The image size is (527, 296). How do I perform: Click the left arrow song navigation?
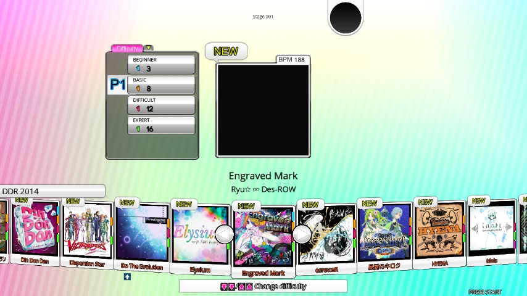pos(224,234)
